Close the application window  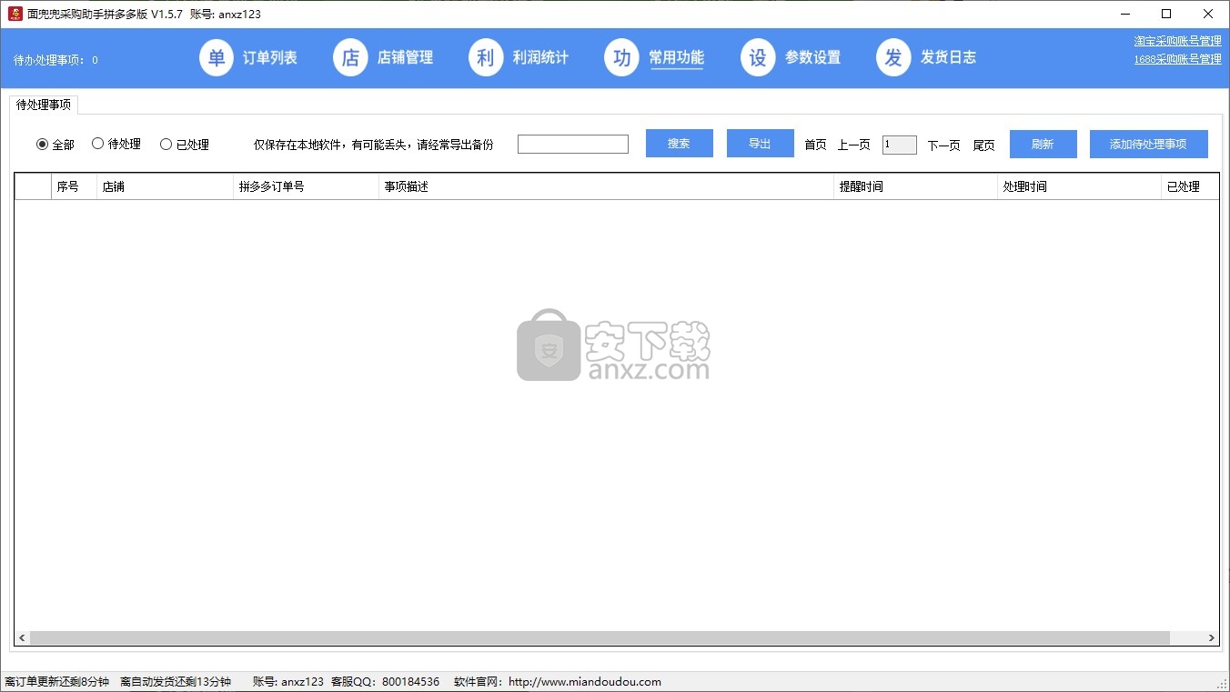click(1208, 14)
